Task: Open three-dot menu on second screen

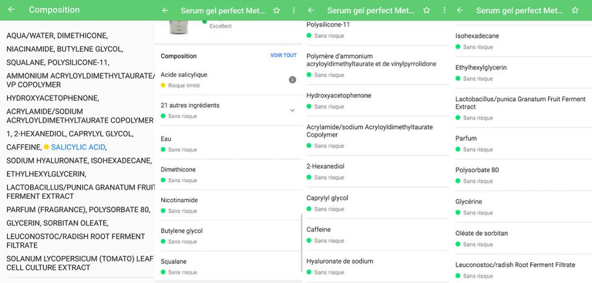Action: pos(294,10)
